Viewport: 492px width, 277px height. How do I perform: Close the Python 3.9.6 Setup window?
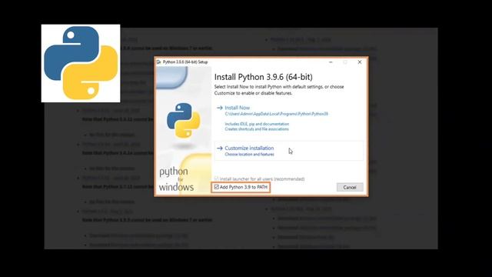360,62
